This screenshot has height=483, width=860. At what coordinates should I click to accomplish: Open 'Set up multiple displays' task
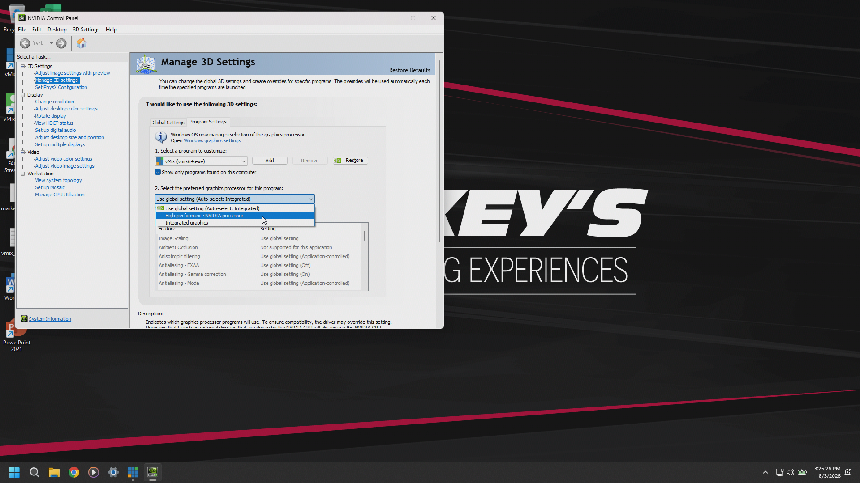[x=60, y=145]
